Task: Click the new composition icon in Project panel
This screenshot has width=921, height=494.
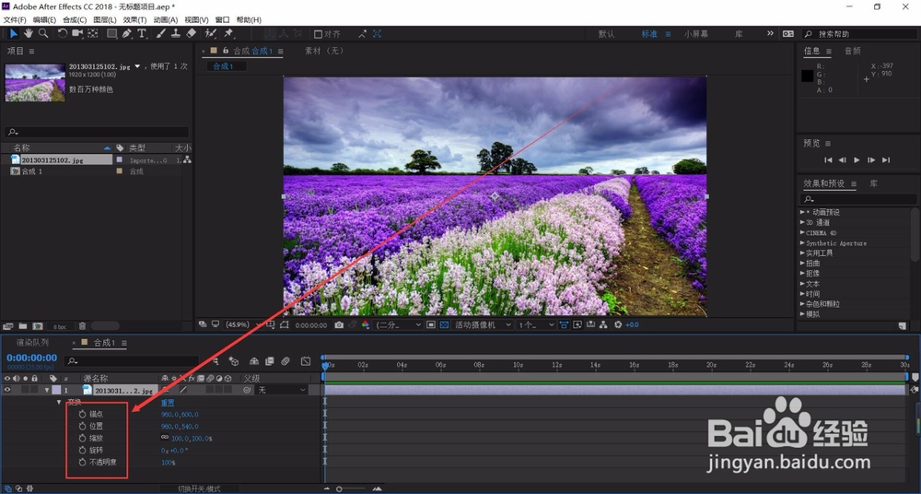Action: coord(38,326)
